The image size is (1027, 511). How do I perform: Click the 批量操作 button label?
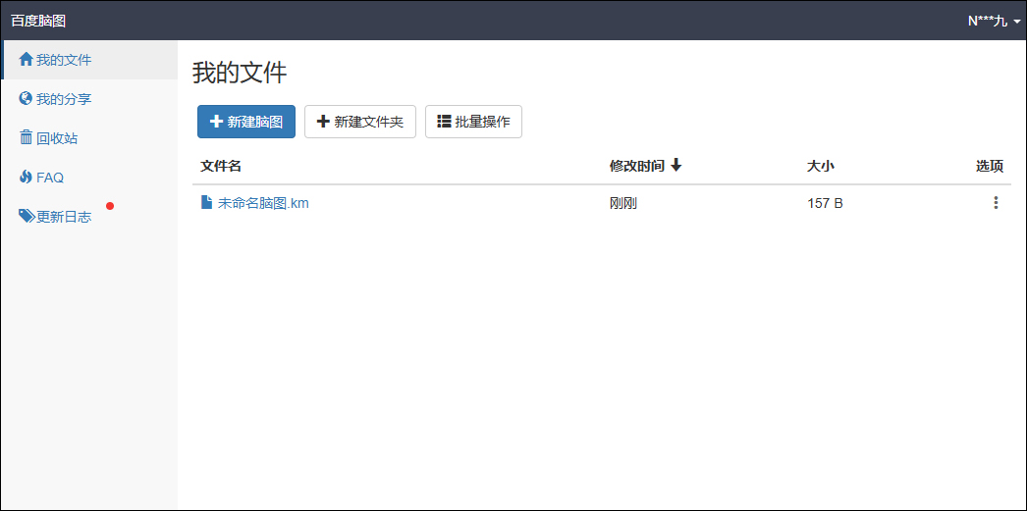pyautogui.click(x=483, y=122)
